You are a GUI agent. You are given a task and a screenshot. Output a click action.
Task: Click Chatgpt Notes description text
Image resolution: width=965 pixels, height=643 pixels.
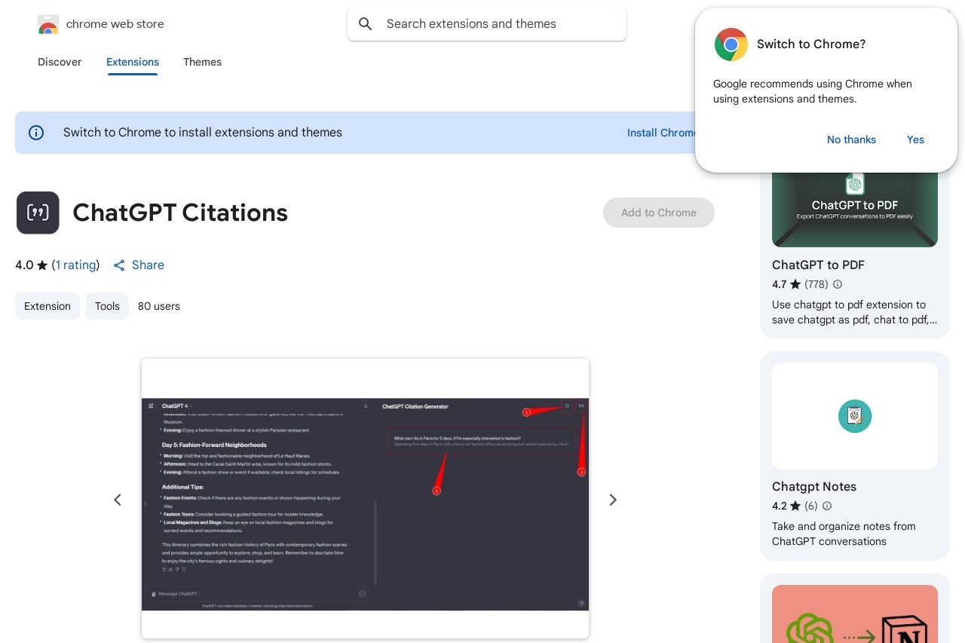click(x=844, y=534)
